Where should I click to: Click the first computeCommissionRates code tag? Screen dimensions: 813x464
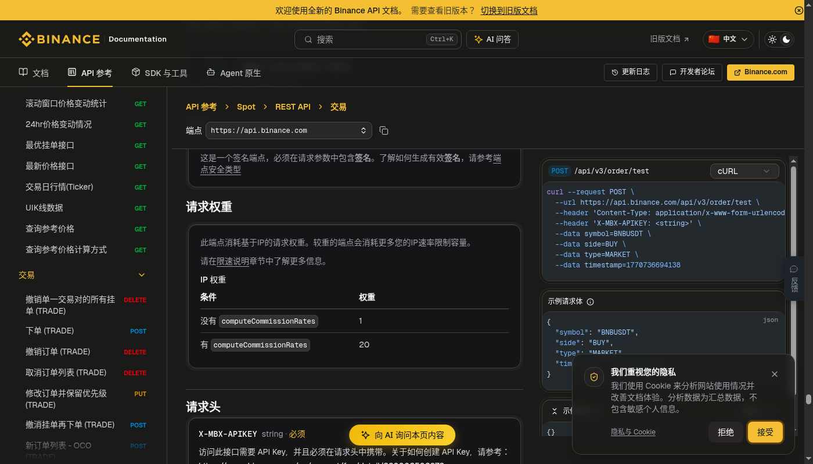268,321
